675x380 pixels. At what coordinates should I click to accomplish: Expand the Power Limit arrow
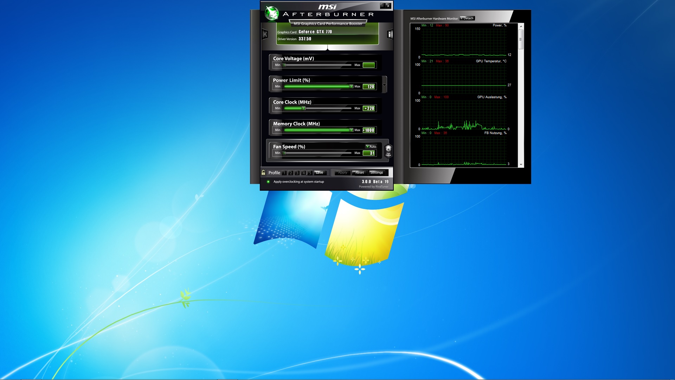[x=384, y=85]
